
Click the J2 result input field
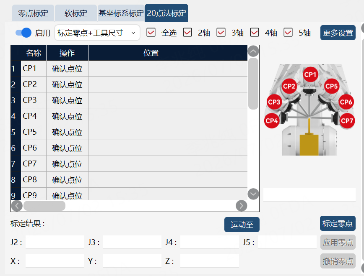click(55, 242)
